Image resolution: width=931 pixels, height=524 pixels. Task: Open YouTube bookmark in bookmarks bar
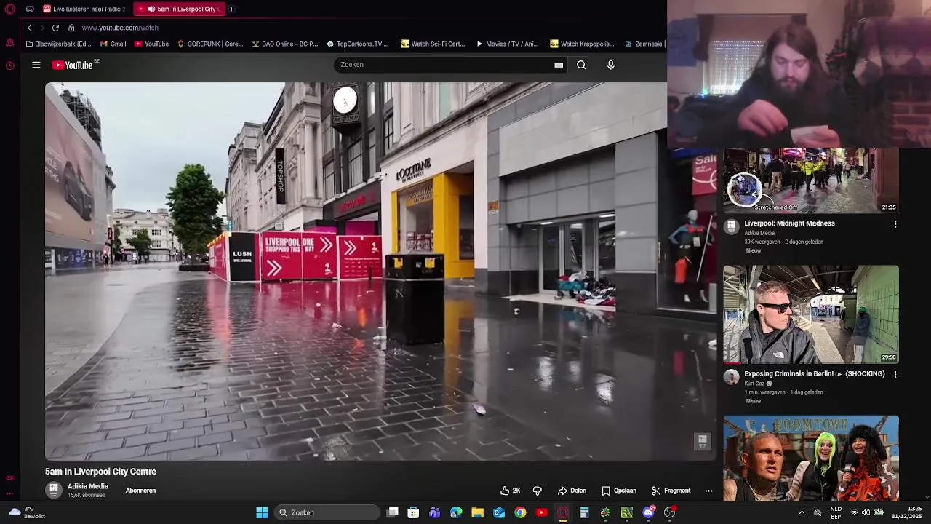(x=151, y=44)
